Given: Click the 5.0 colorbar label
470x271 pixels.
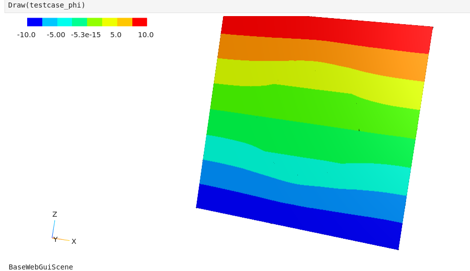Looking at the screenshot, I should (116, 35).
